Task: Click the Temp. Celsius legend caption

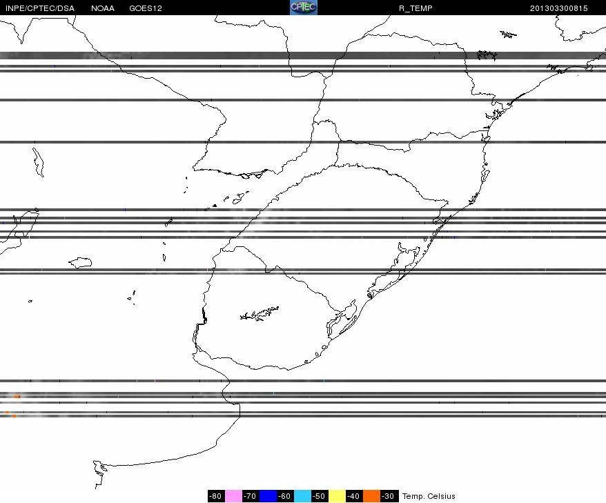Action: (429, 496)
